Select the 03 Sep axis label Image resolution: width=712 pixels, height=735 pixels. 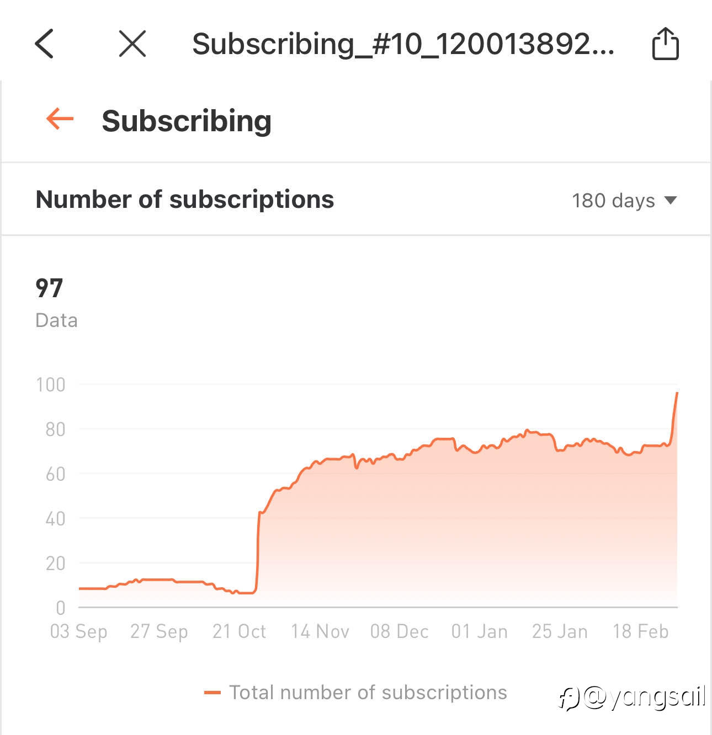(78, 631)
